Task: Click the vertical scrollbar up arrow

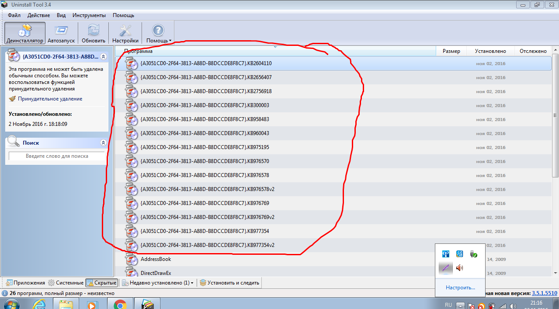Action: pyautogui.click(x=555, y=51)
